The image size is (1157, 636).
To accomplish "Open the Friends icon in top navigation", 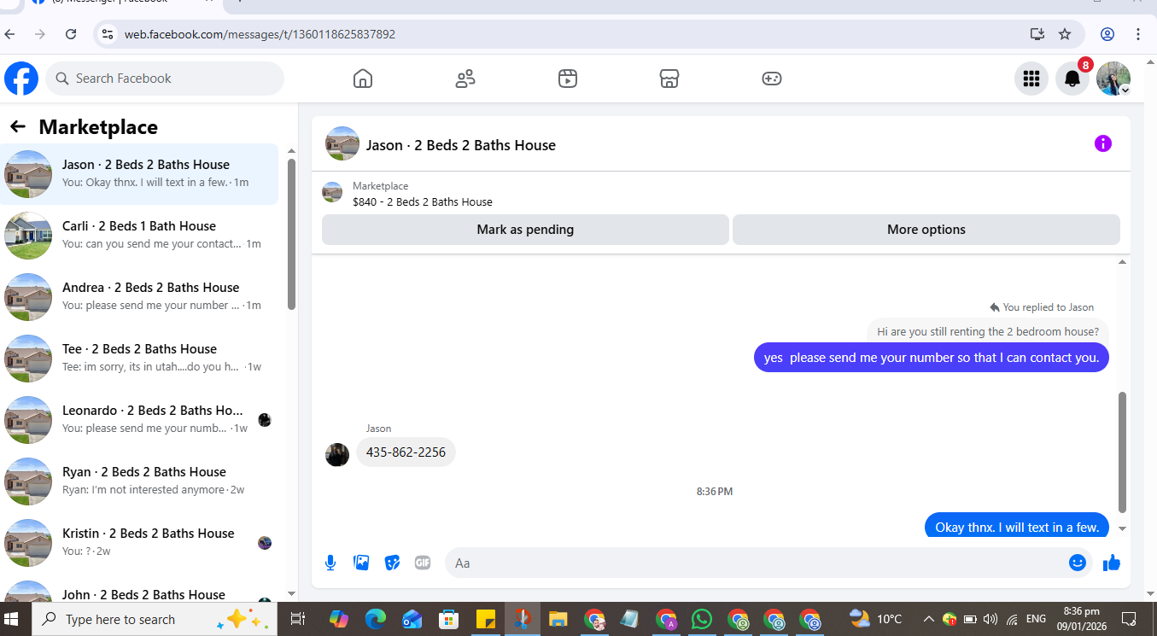I will tap(465, 79).
